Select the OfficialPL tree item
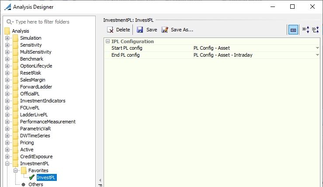The image size is (323, 187). [30, 94]
